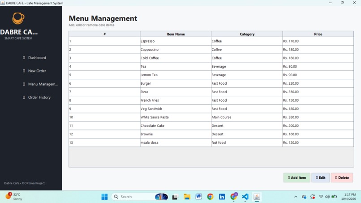Click the Category column header

247,34
